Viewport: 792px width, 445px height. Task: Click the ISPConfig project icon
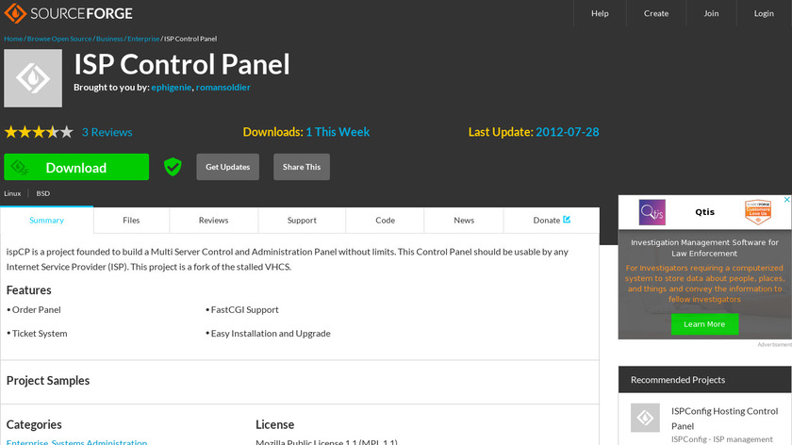(x=645, y=418)
